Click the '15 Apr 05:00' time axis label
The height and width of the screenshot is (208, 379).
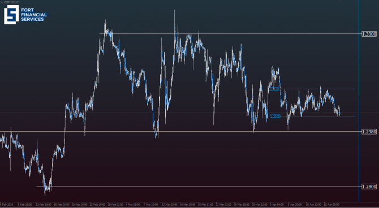point(331,205)
